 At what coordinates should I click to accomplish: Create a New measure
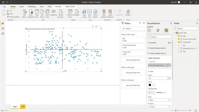[104, 14]
